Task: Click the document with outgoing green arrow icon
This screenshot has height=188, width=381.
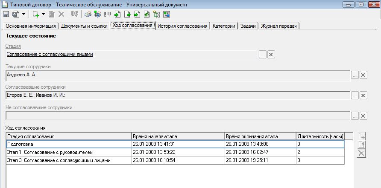Action: (127, 14)
